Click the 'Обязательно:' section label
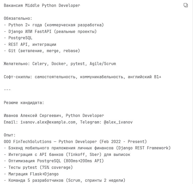 tap(18, 18)
